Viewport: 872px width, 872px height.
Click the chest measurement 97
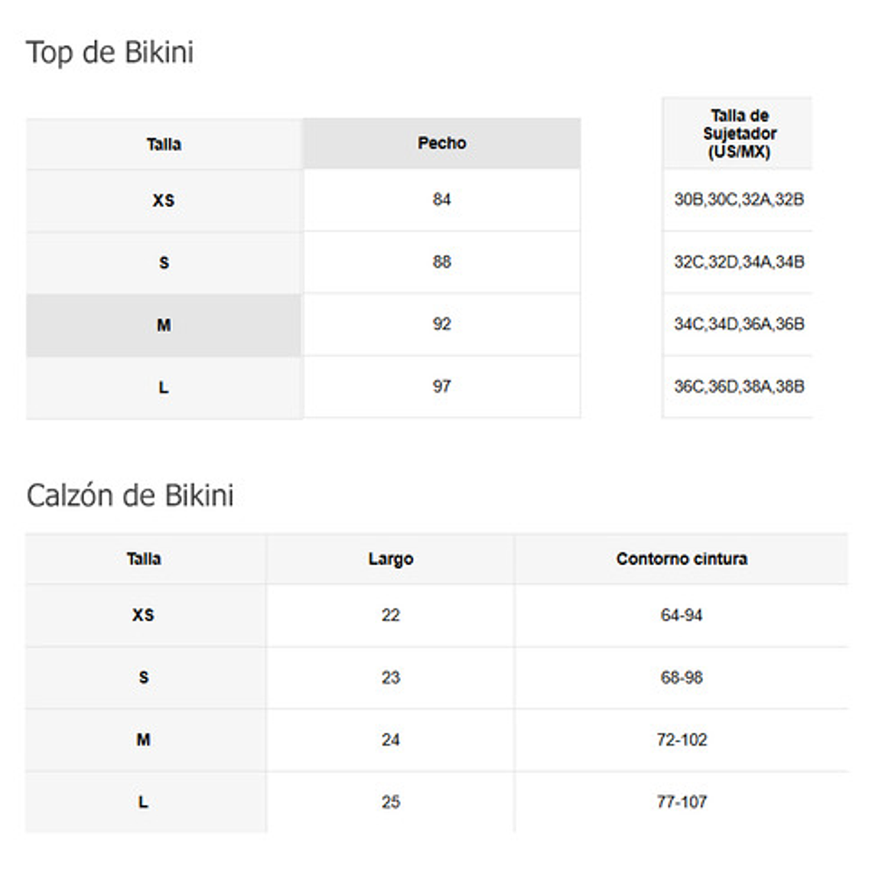441,386
